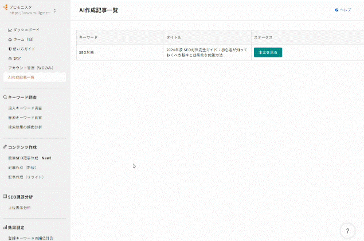Viewport: 364px width, 241px height.
Task: Go to 簡単SEO記事作成 New! page
Action: (30, 157)
